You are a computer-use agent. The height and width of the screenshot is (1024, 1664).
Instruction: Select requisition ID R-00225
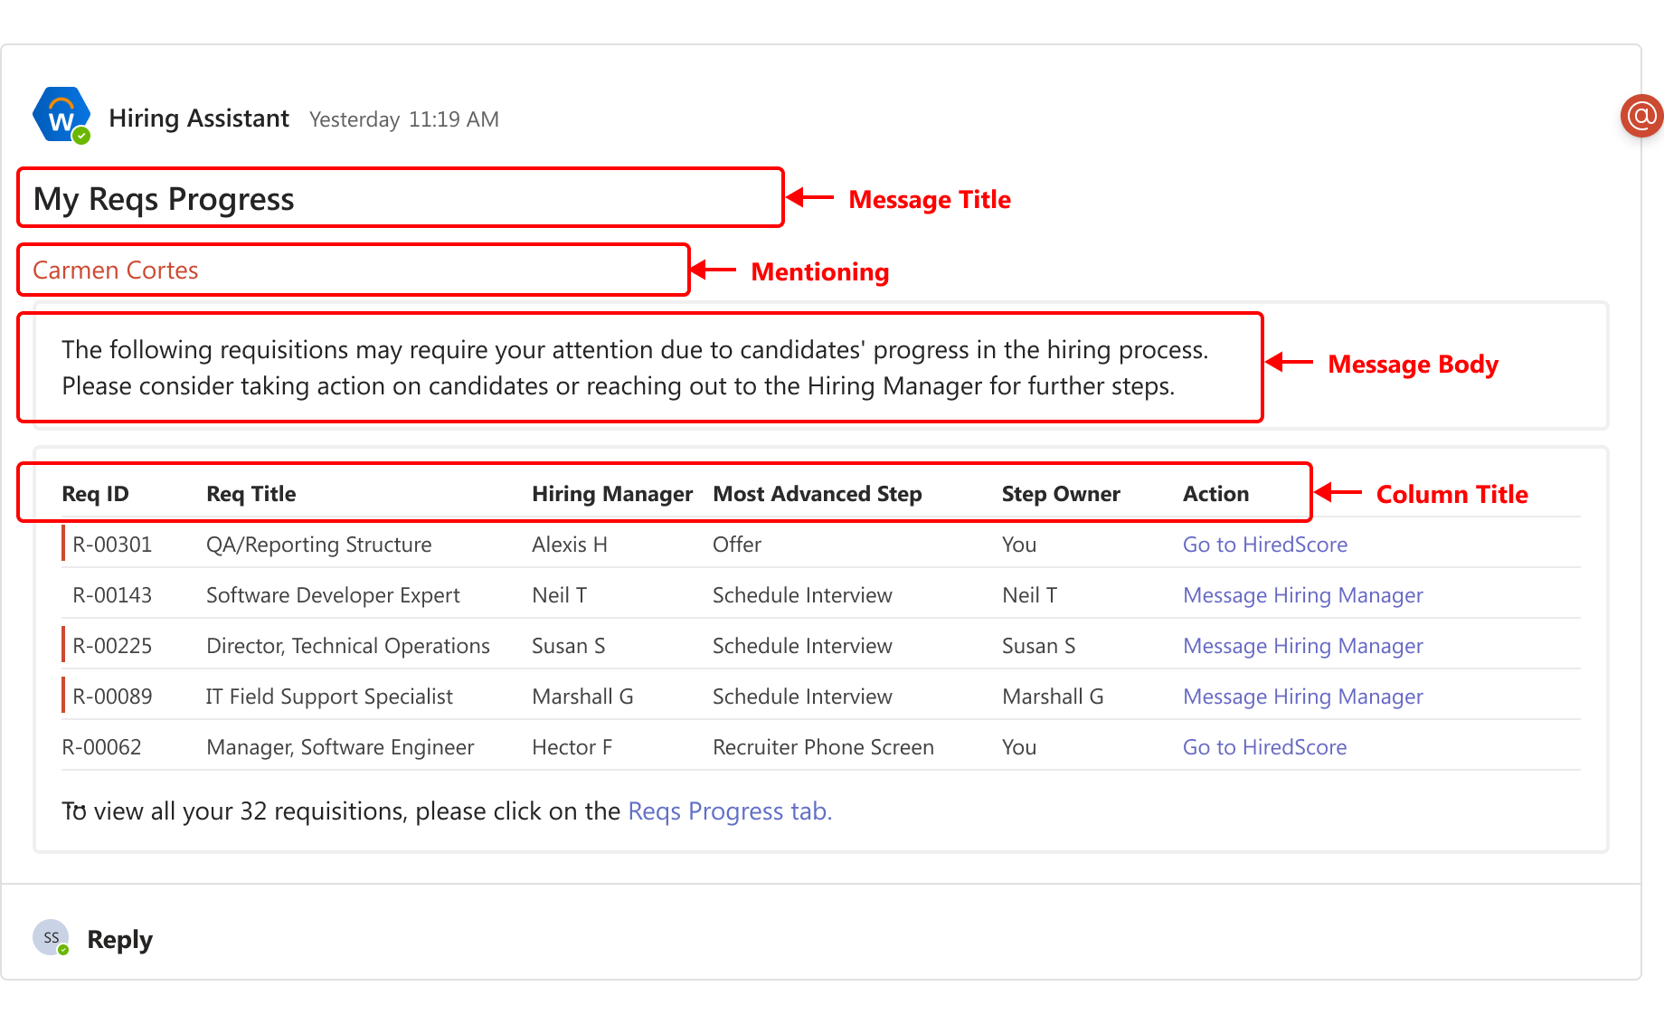coord(112,646)
